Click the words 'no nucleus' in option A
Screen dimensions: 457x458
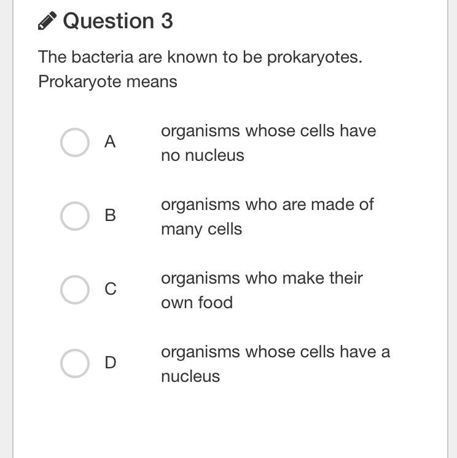click(203, 155)
